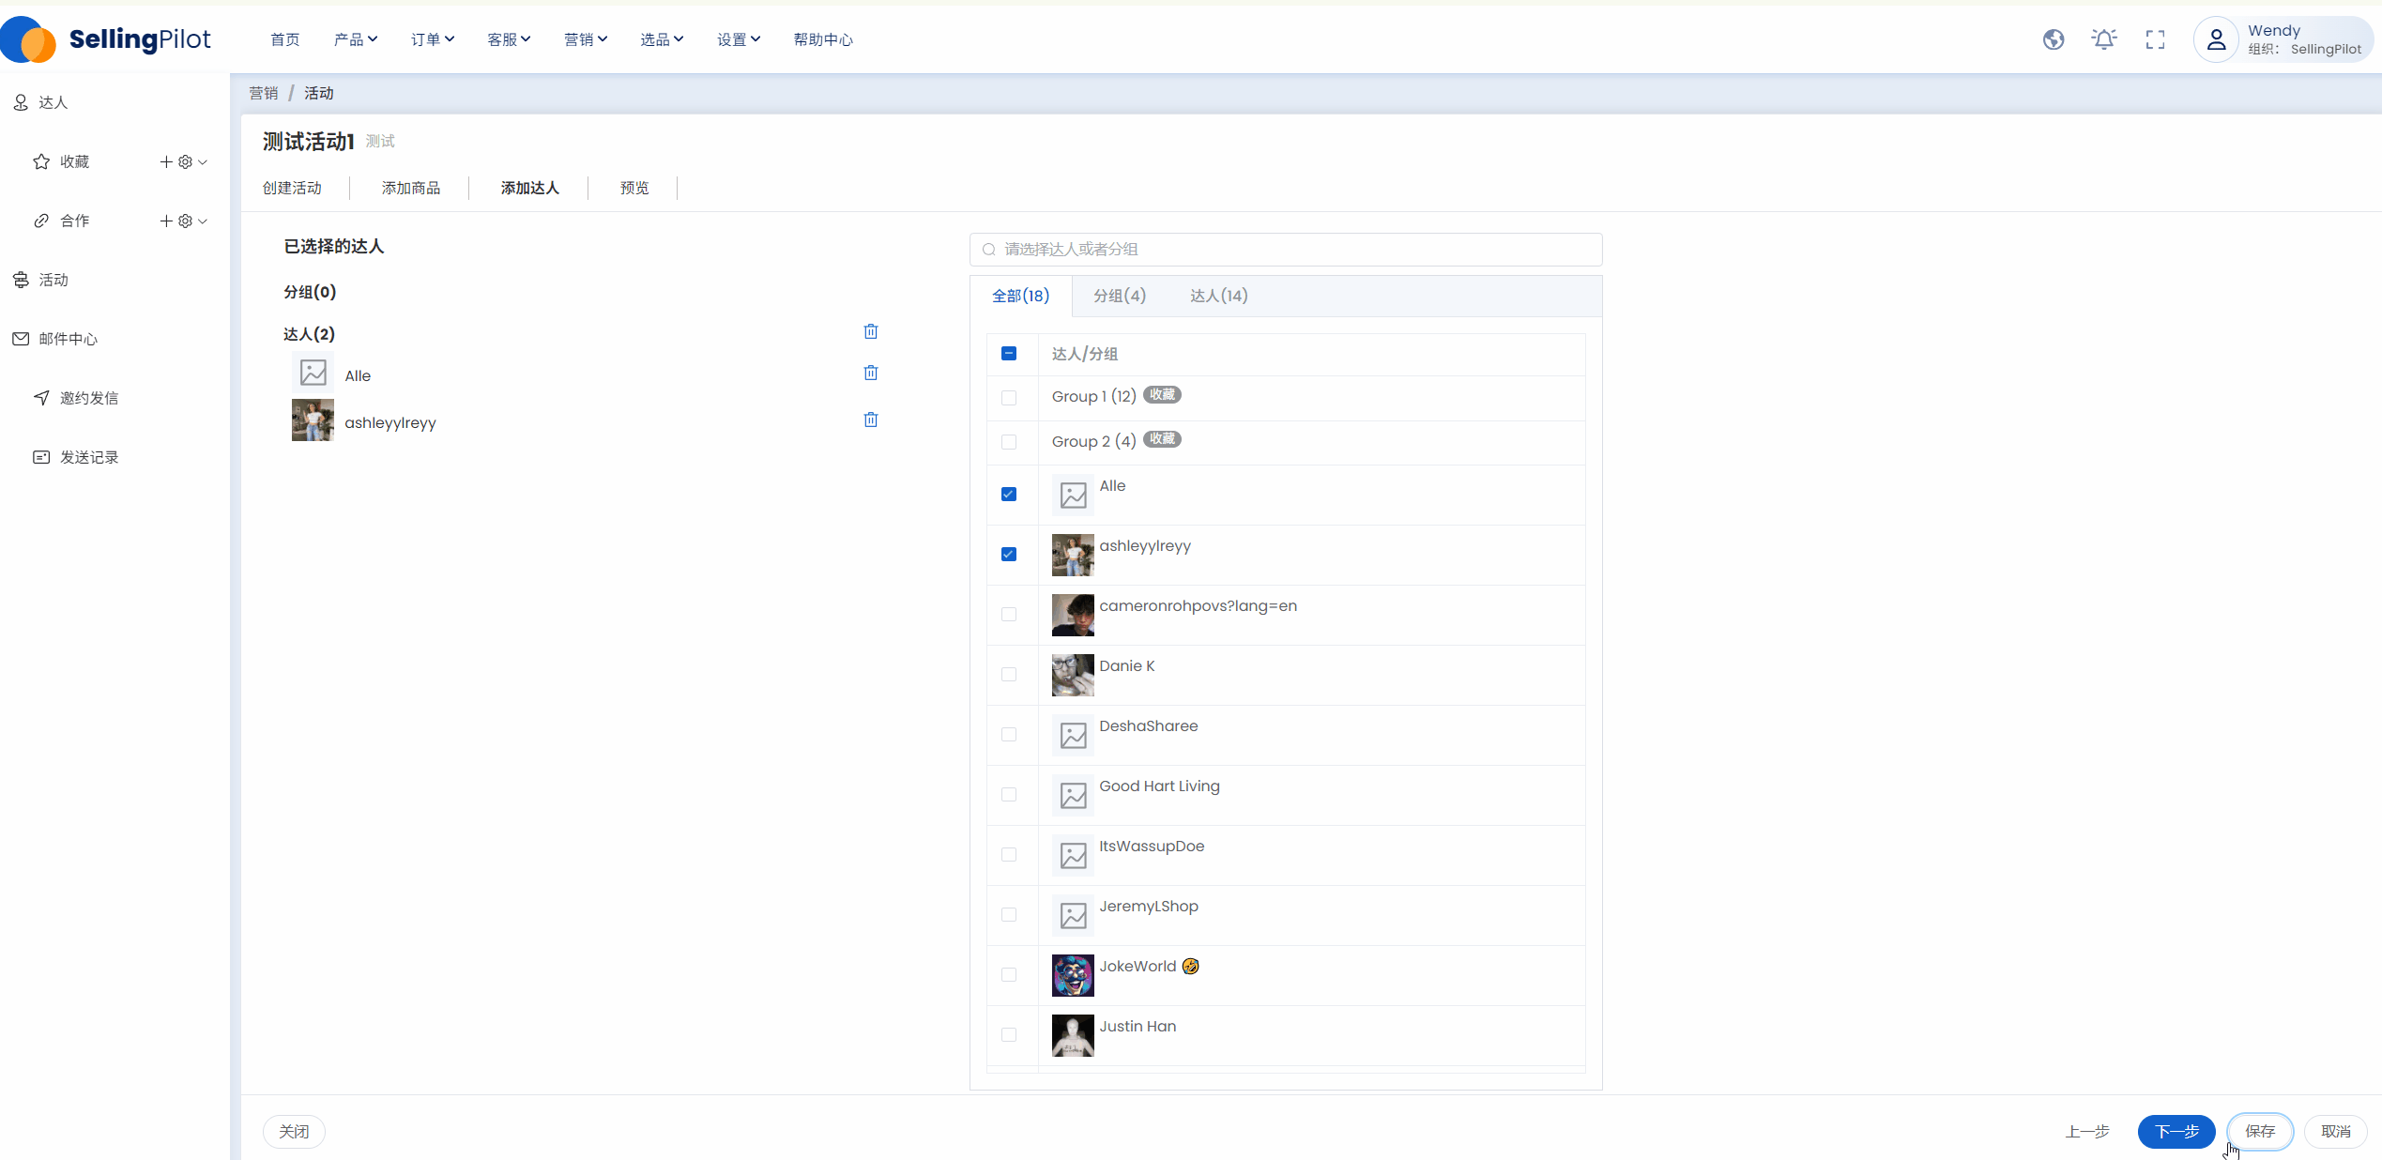
Task: Open the notification bell icon
Action: 2104,39
